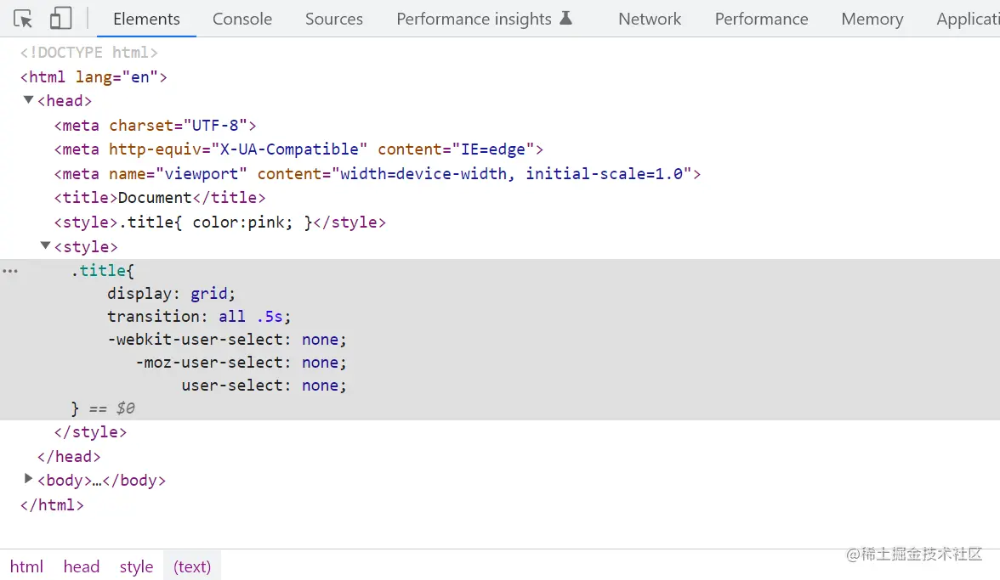Activate the inspect element picker icon
Viewport: 1000px width, 580px height.
click(23, 19)
